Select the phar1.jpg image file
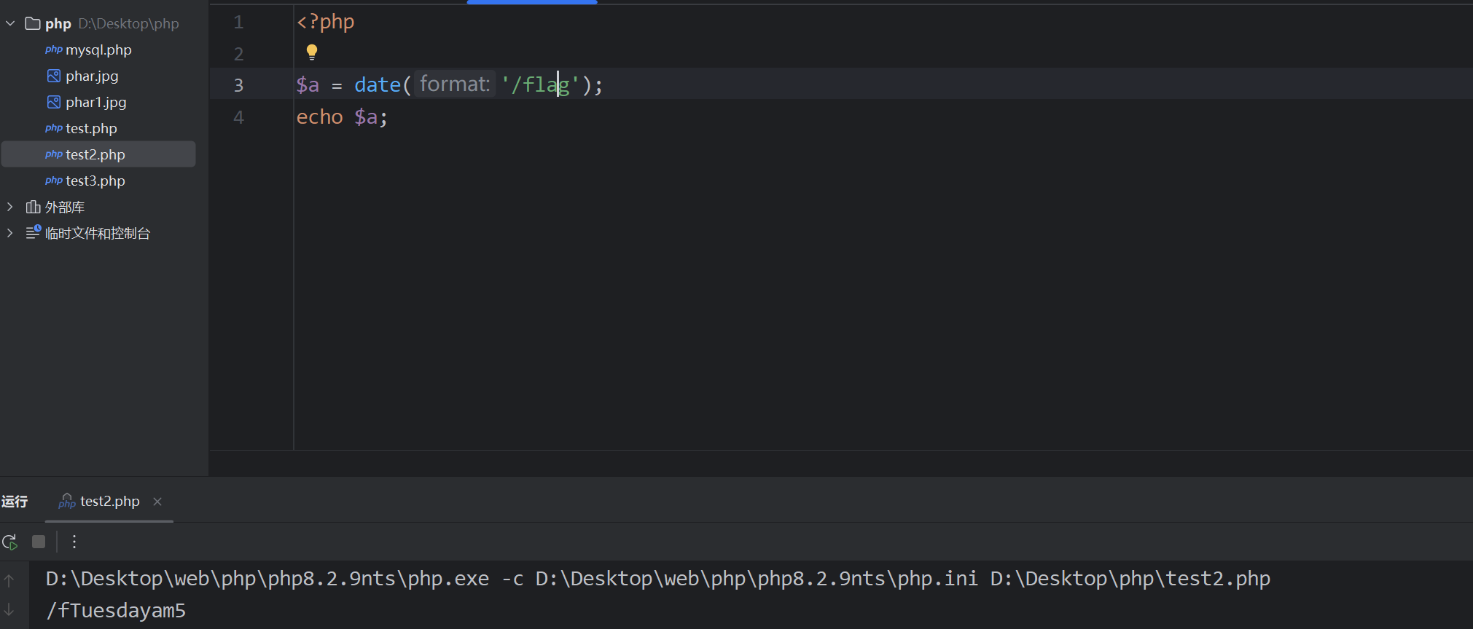The width and height of the screenshot is (1473, 629). [x=95, y=103]
